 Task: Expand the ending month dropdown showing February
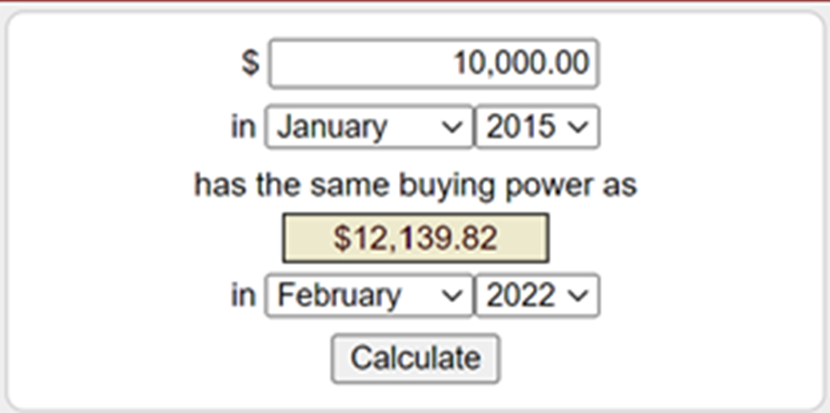369,296
